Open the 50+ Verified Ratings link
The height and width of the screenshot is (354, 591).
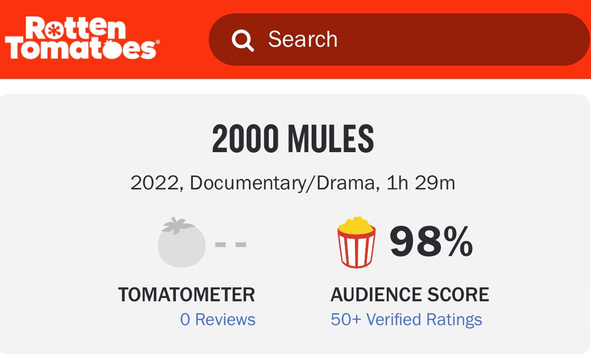click(406, 320)
